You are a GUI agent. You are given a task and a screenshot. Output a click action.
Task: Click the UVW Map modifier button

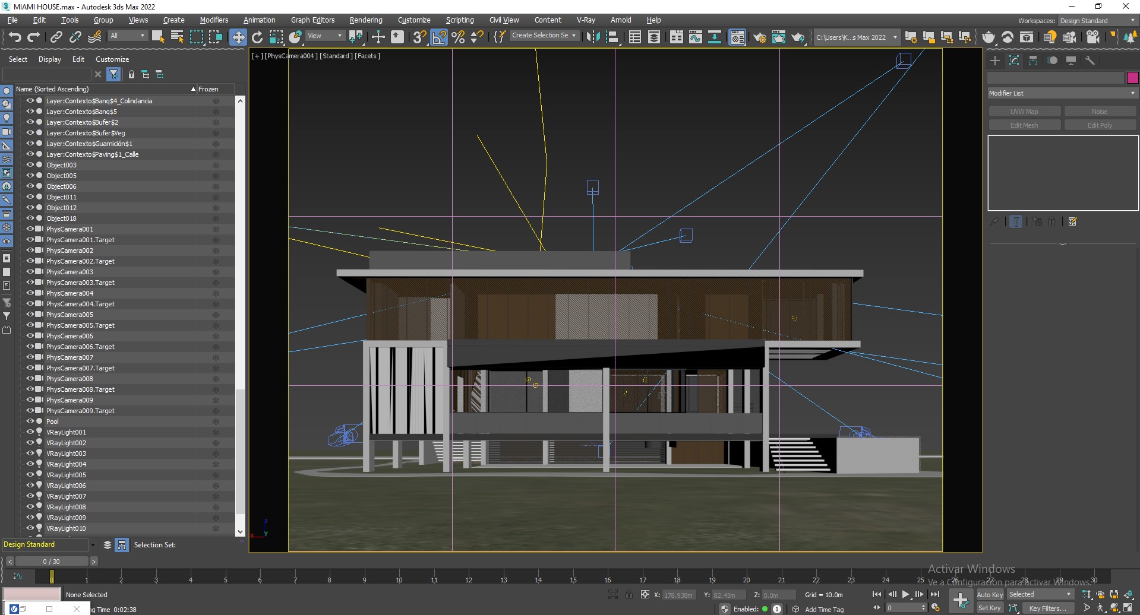[x=1024, y=112]
